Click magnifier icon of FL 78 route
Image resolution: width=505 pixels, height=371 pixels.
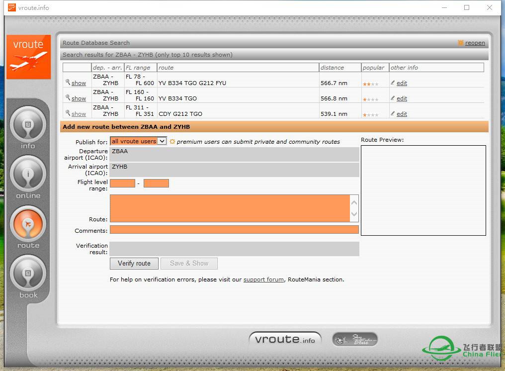[x=68, y=82]
